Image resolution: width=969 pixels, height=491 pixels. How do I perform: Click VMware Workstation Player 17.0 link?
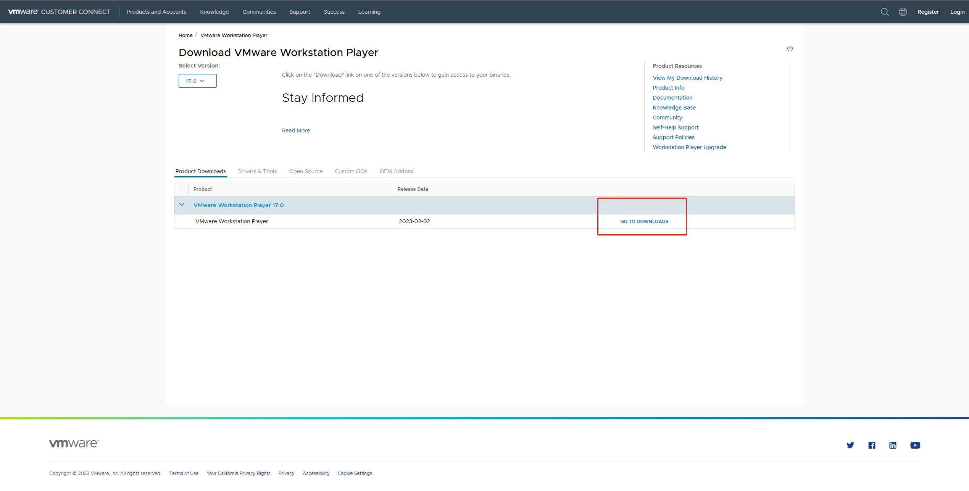click(239, 205)
